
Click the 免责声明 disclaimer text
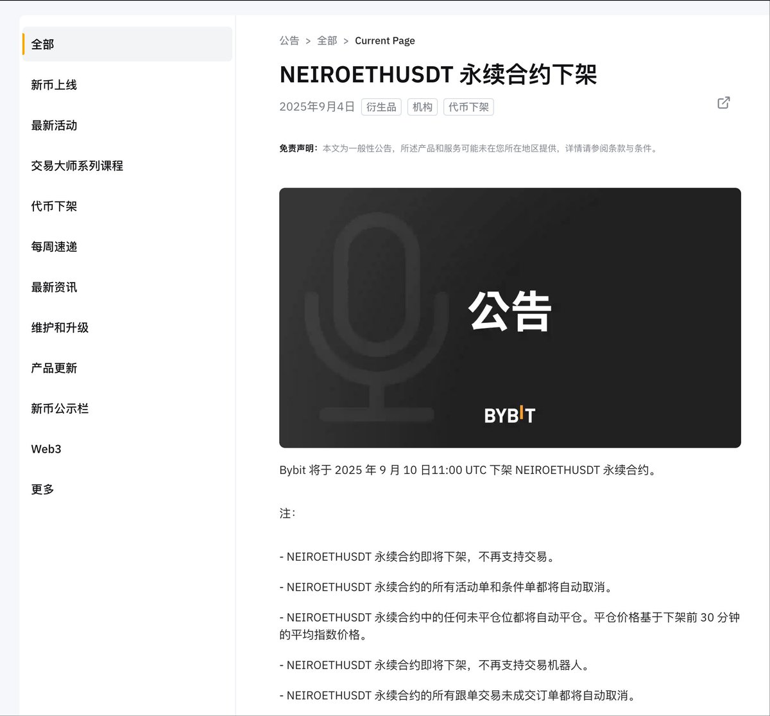(x=468, y=148)
